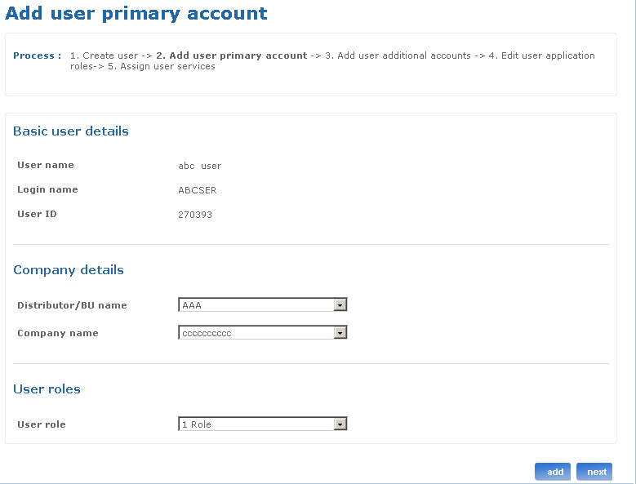Screen dimensions: 636x484
Task: Expand the Company name dropdown arrow
Action: pyautogui.click(x=341, y=333)
